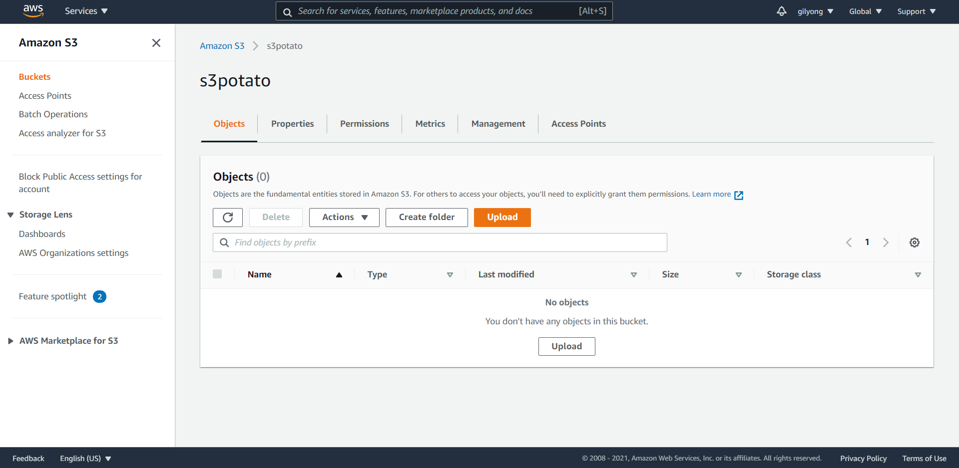Open the Privacy Policy link

863,459
